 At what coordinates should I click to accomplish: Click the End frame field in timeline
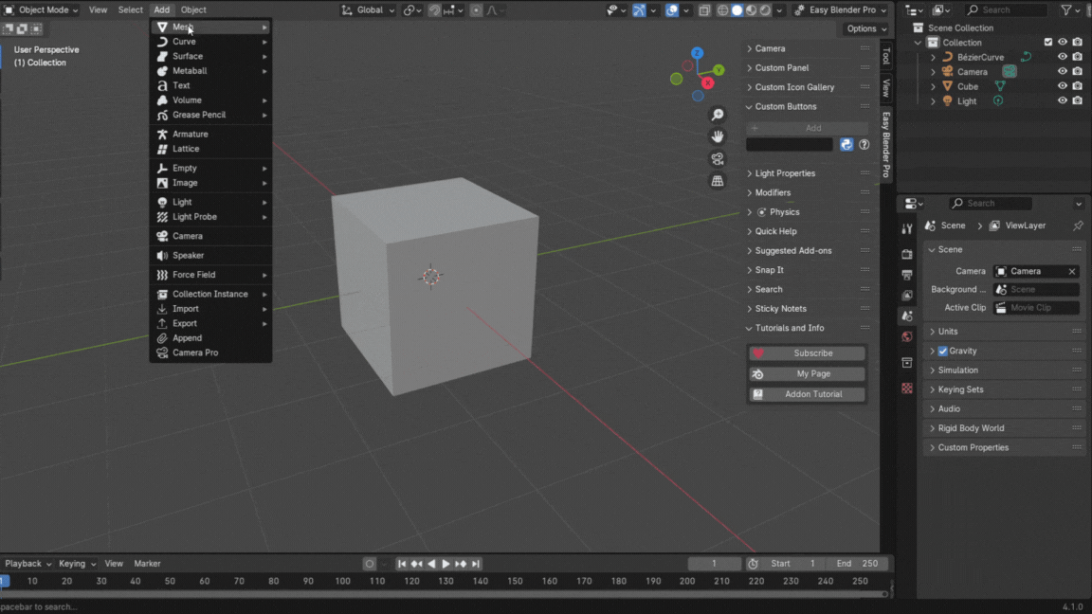pos(857,564)
